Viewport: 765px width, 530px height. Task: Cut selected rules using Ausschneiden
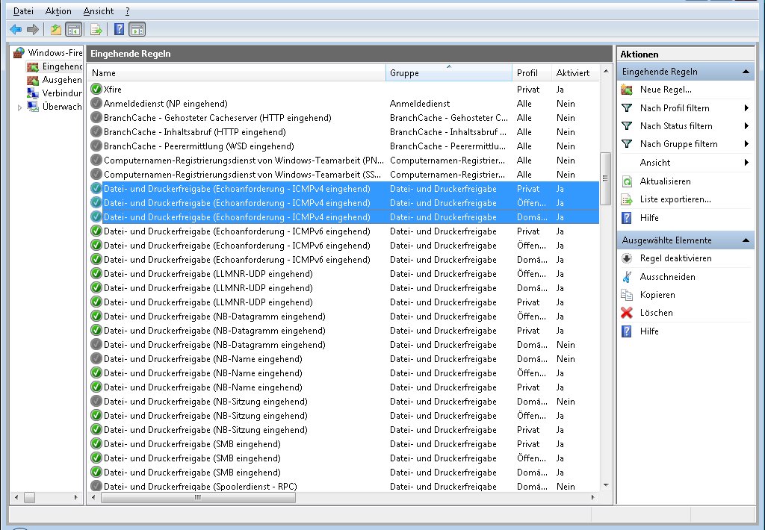click(x=667, y=277)
